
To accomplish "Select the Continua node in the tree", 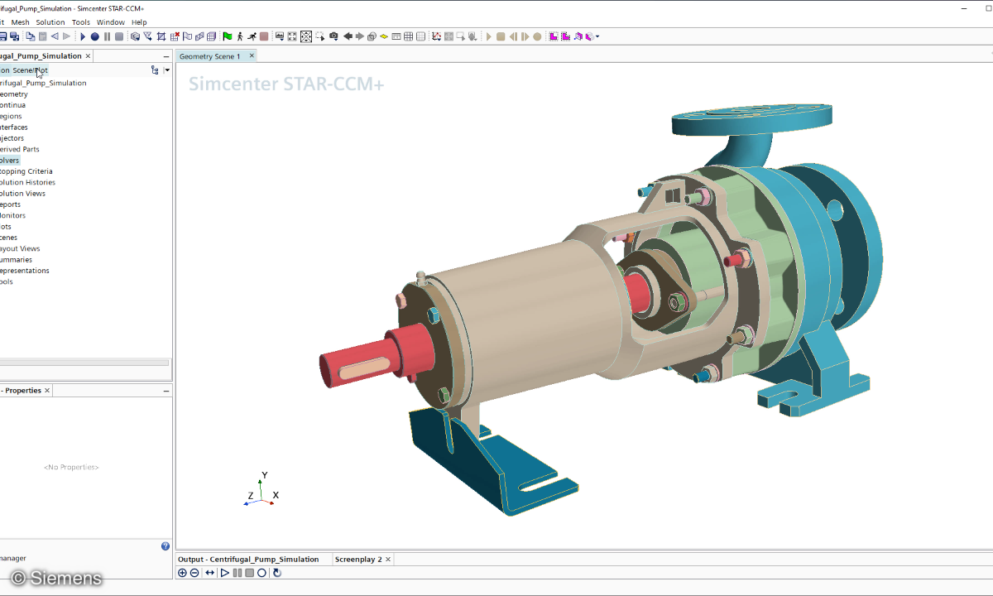I will click(x=12, y=105).
